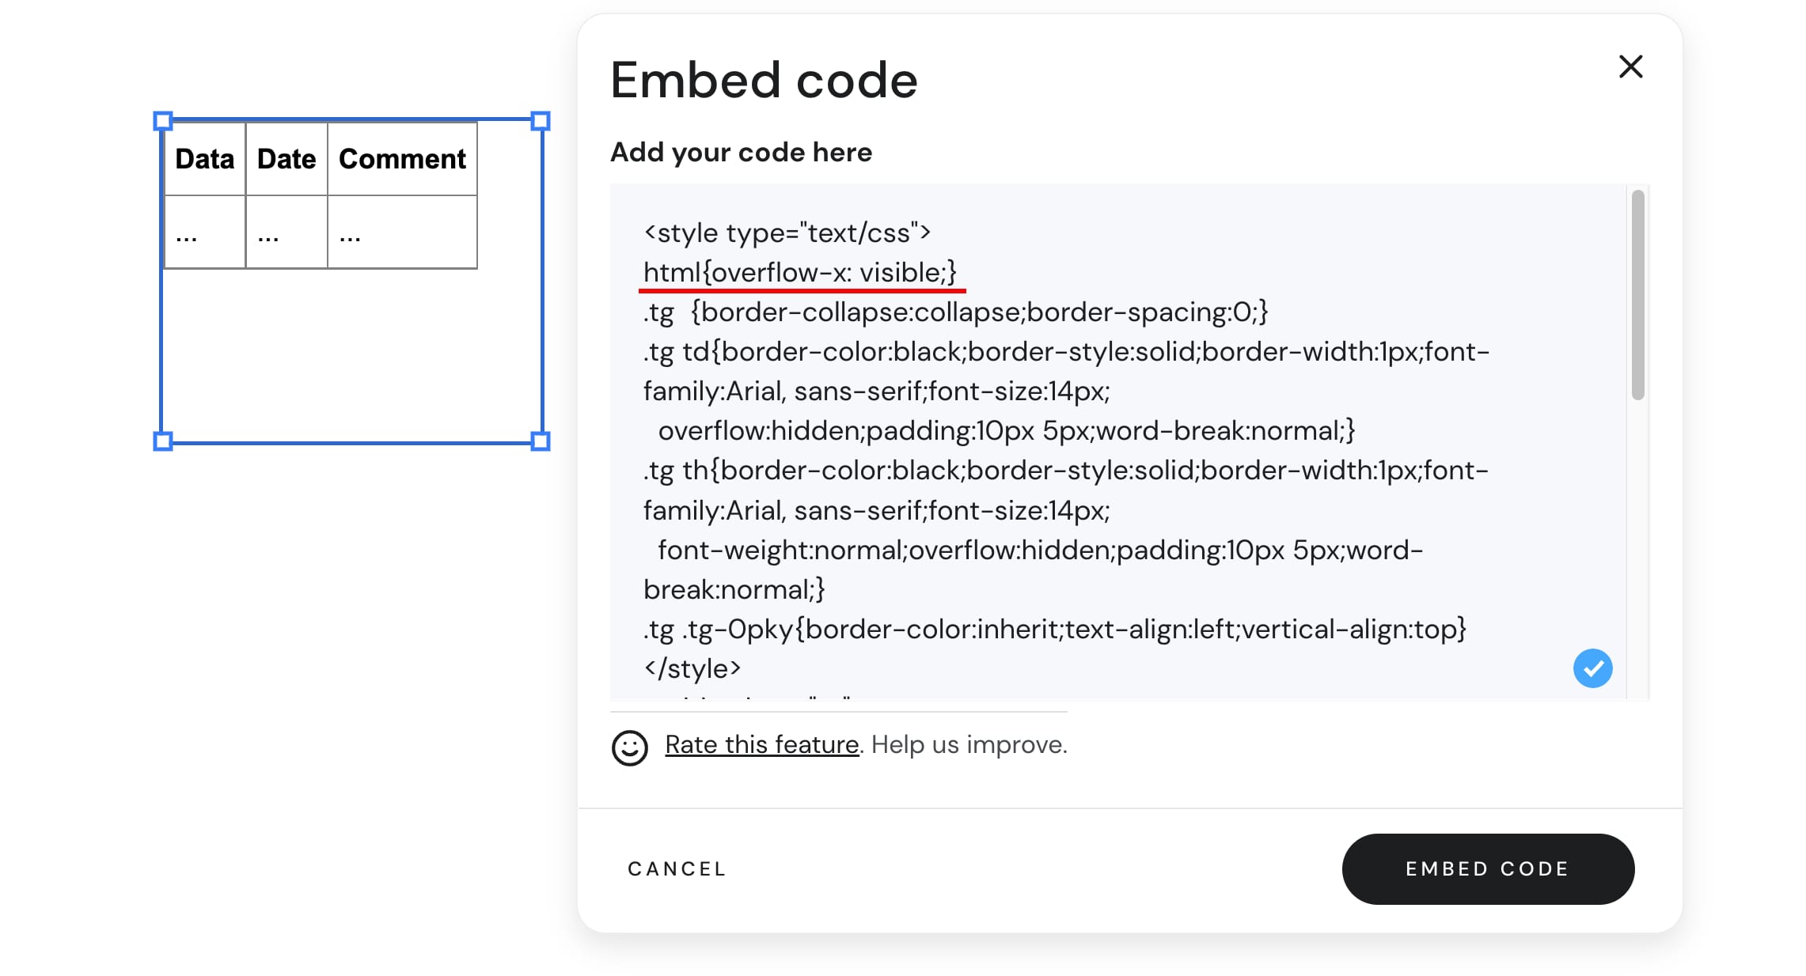Image resolution: width=1806 pixels, height=976 pixels.
Task: Select the Date column header cell
Action: pyautogui.click(x=286, y=158)
